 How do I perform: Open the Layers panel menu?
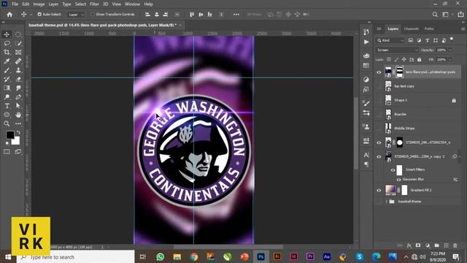point(463,29)
